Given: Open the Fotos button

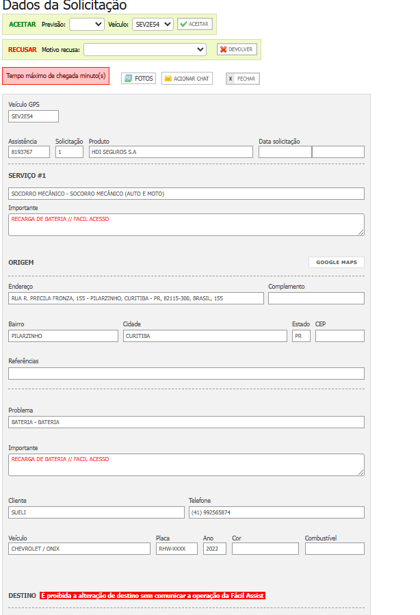Looking at the screenshot, I should click(x=138, y=79).
